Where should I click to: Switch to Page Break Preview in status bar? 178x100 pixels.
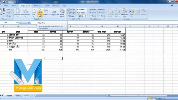tap(155, 98)
